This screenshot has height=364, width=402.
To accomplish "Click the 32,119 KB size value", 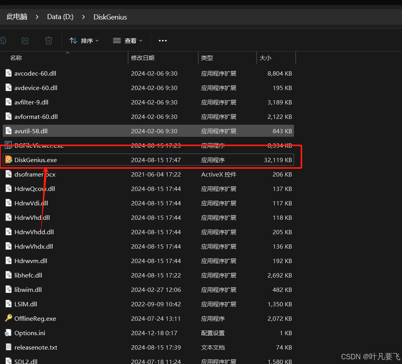I will 278,160.
